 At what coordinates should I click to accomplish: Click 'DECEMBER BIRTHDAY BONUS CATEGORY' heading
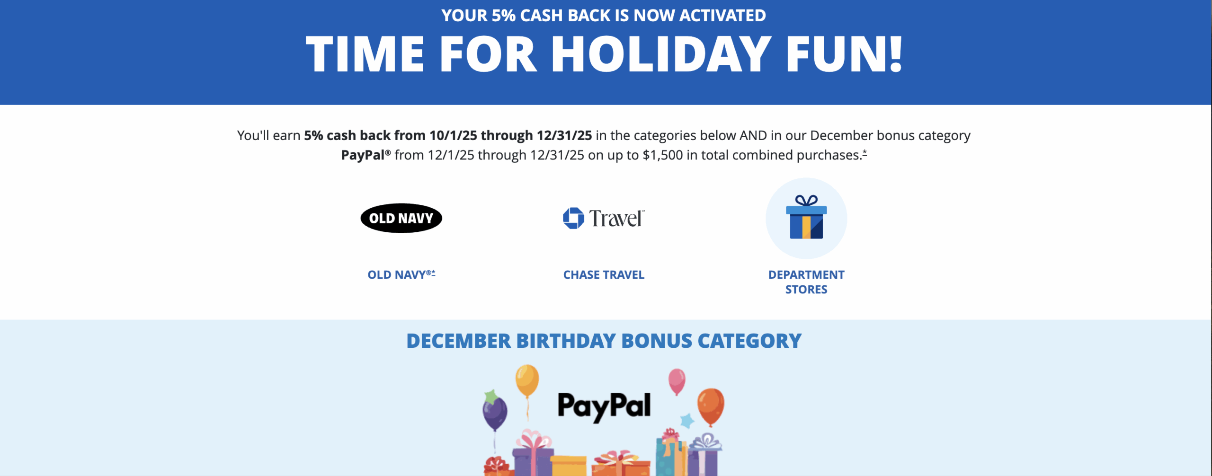pos(604,341)
